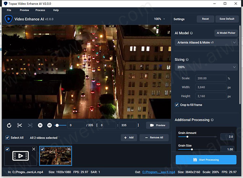The image size is (243, 178).
Task: Click the trim start frame field
Action: coord(107,125)
